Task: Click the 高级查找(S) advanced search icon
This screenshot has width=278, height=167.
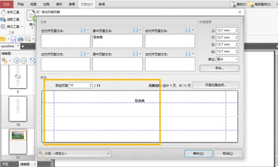Action: [x=251, y=5]
